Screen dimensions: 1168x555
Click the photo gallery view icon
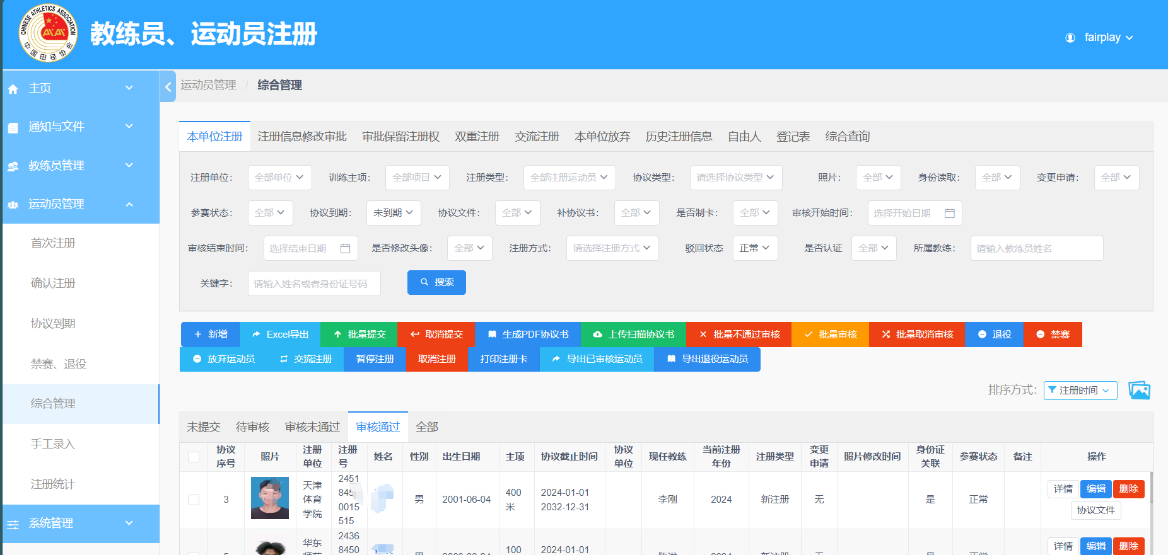[1139, 391]
